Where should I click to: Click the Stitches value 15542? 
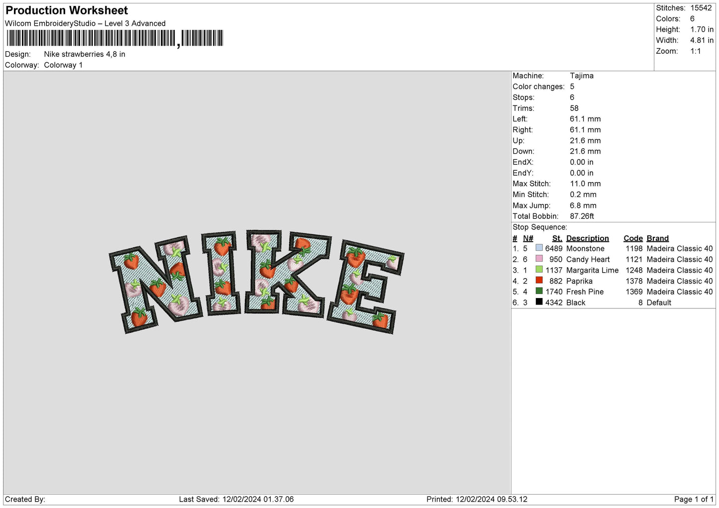coord(701,8)
